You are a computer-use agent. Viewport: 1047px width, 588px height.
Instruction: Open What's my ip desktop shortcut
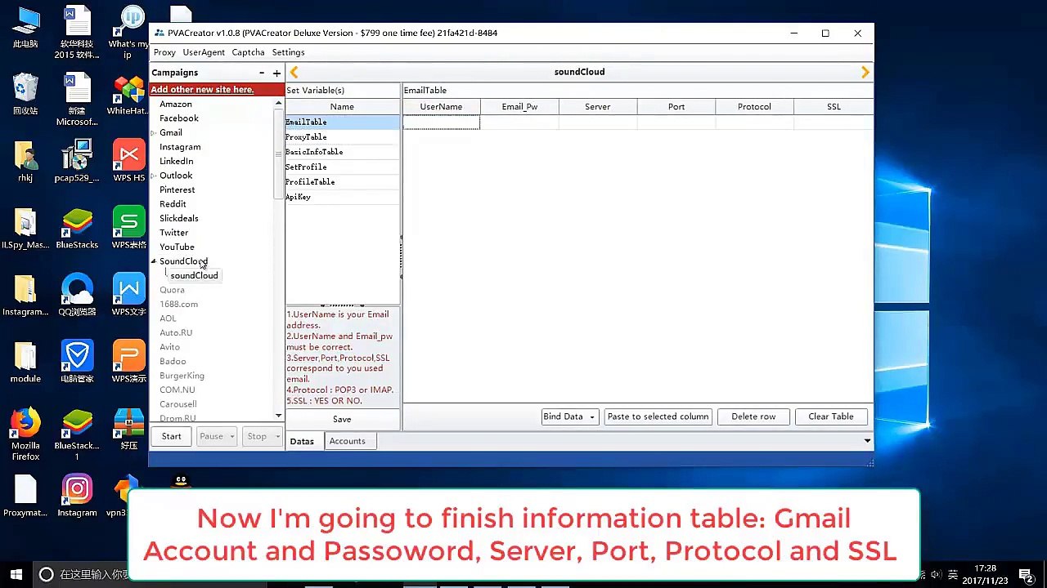(128, 33)
